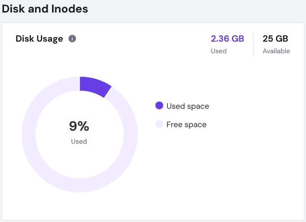Click the Available caption below 25 GB
This screenshot has width=306, height=222.
pyautogui.click(x=276, y=51)
